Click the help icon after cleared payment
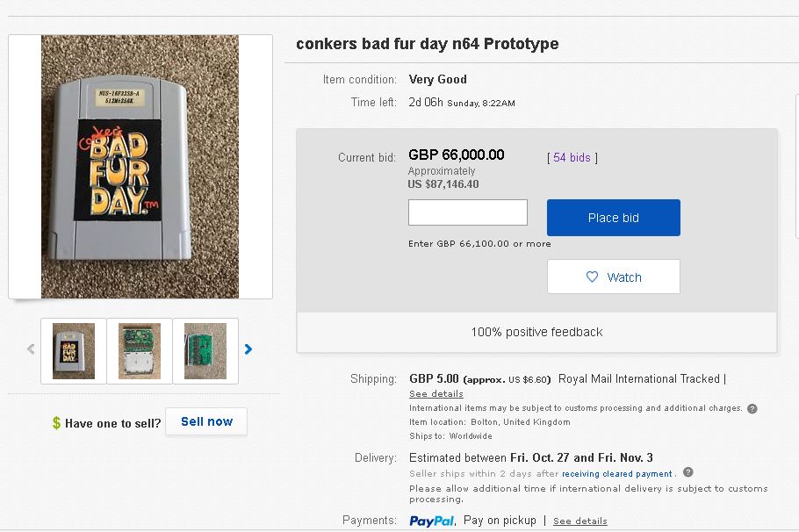The width and height of the screenshot is (799, 532). 688,472
